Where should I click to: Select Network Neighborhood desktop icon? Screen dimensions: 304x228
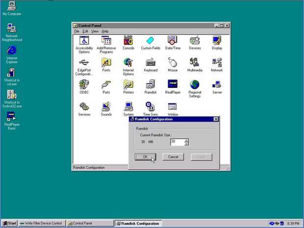[12, 32]
